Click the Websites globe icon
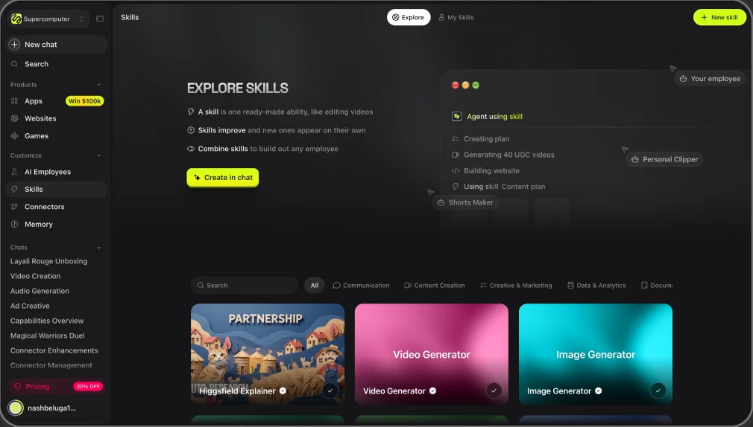Image resolution: width=753 pixels, height=427 pixels. tap(14, 118)
